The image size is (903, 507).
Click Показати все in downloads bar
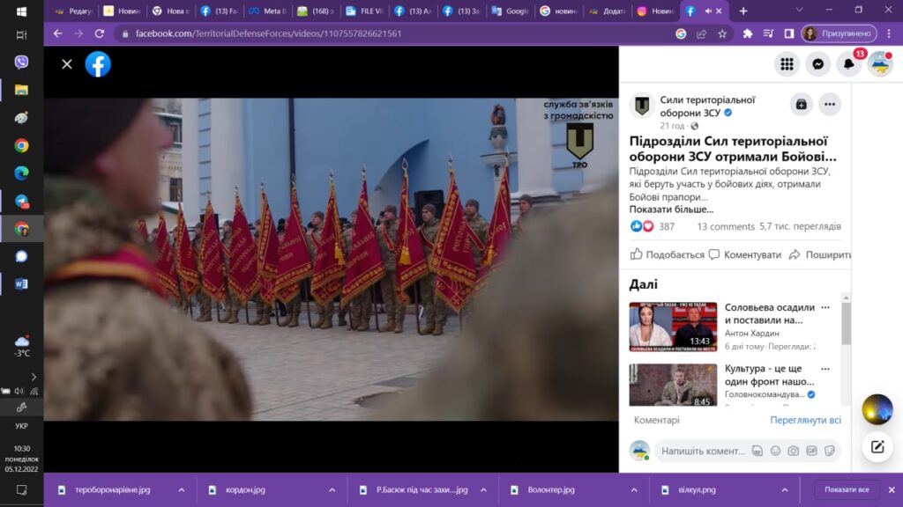coord(847,490)
